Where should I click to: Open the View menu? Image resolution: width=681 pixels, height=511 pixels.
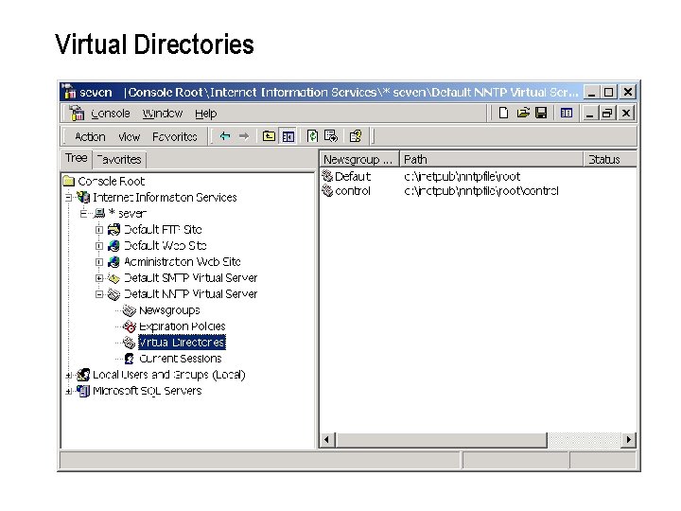(x=129, y=137)
